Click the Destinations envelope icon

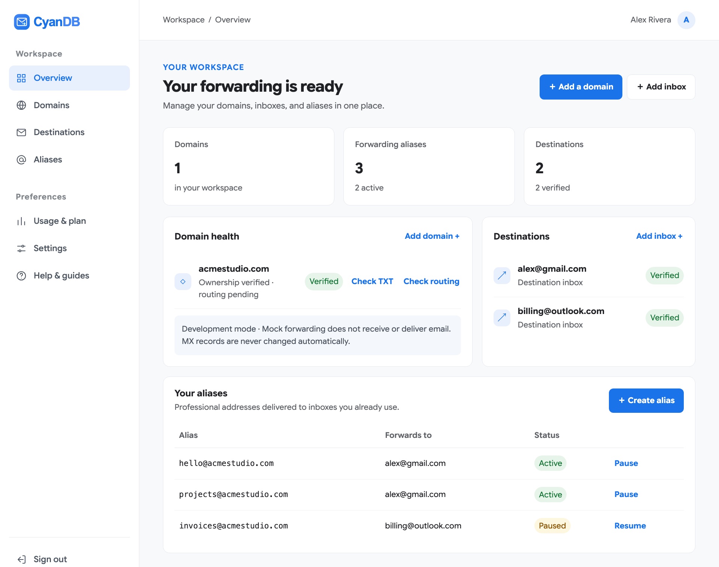pyautogui.click(x=21, y=132)
